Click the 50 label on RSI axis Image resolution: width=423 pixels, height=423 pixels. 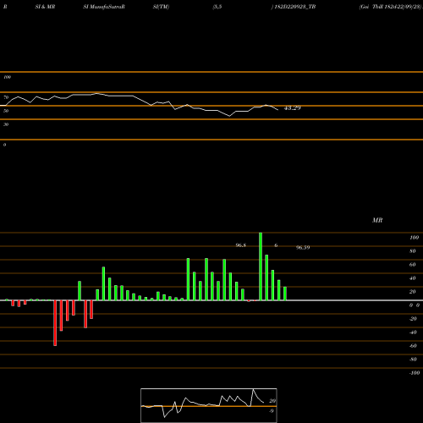pos(6,111)
